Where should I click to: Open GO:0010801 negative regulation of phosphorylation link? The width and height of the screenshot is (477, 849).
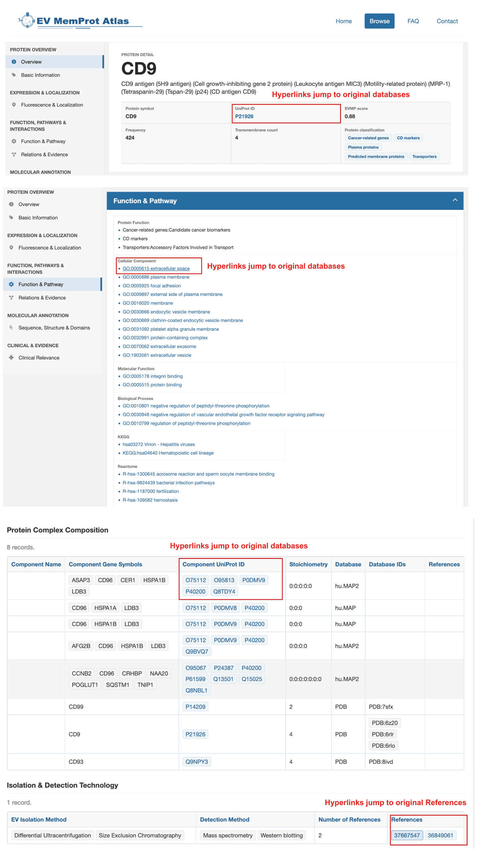click(196, 406)
